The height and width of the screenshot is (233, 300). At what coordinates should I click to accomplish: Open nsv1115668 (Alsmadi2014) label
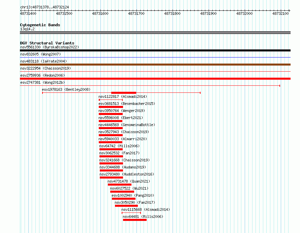tap(146, 209)
